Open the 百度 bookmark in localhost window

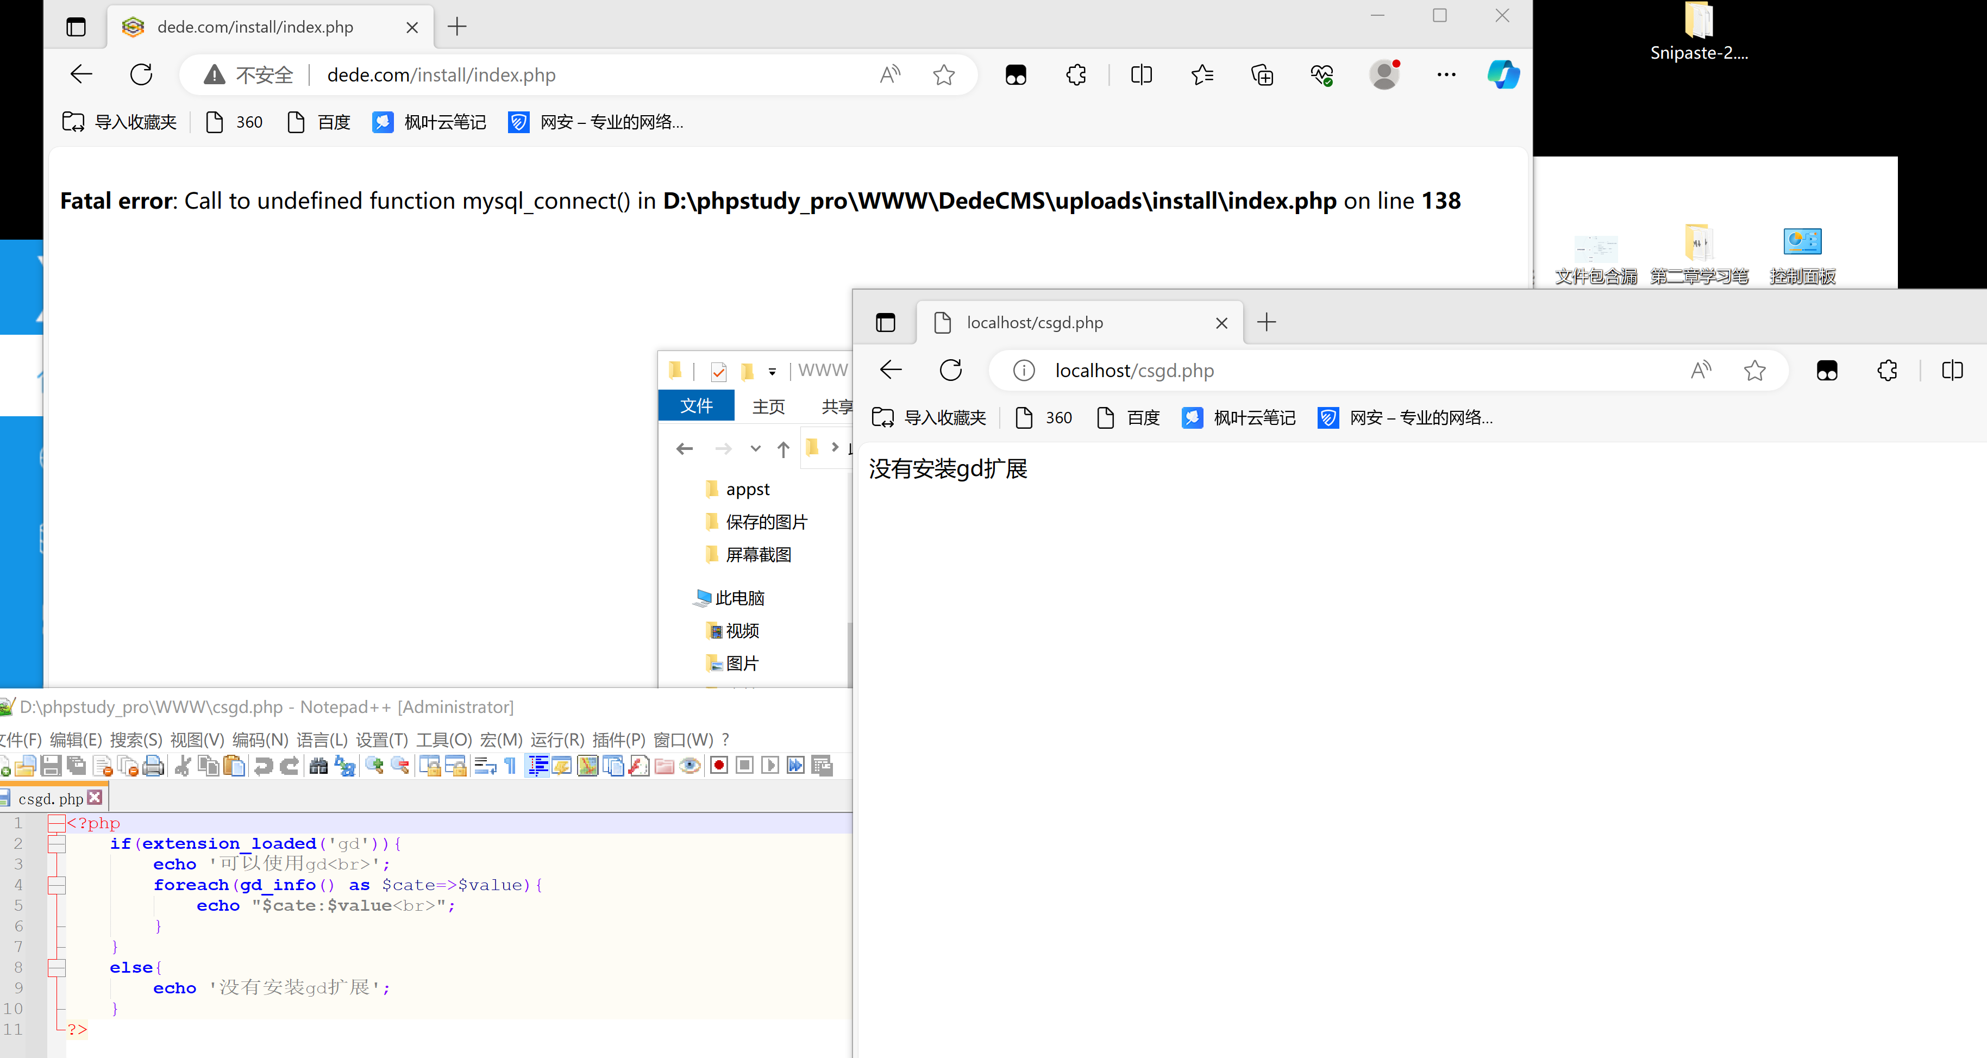[x=1129, y=417]
